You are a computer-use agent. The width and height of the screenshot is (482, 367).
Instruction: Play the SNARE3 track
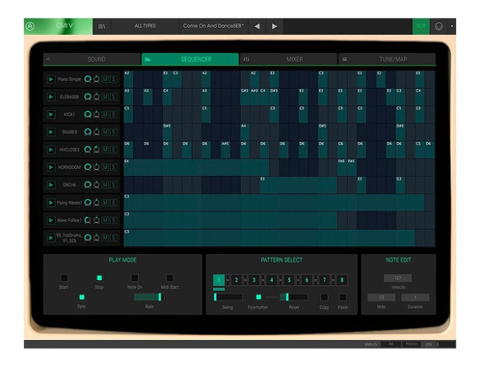51,132
